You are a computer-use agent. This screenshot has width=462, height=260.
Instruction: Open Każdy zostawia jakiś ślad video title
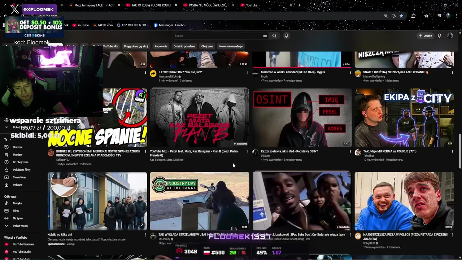(289, 152)
